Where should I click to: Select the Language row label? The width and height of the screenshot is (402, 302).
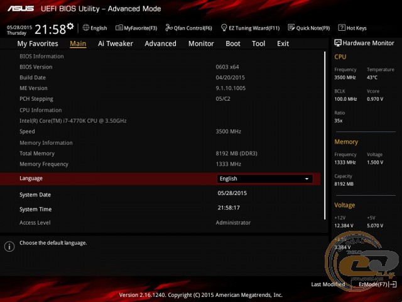(31, 179)
